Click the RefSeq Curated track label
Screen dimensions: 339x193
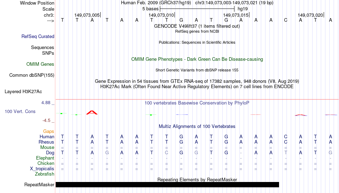[x=37, y=36]
